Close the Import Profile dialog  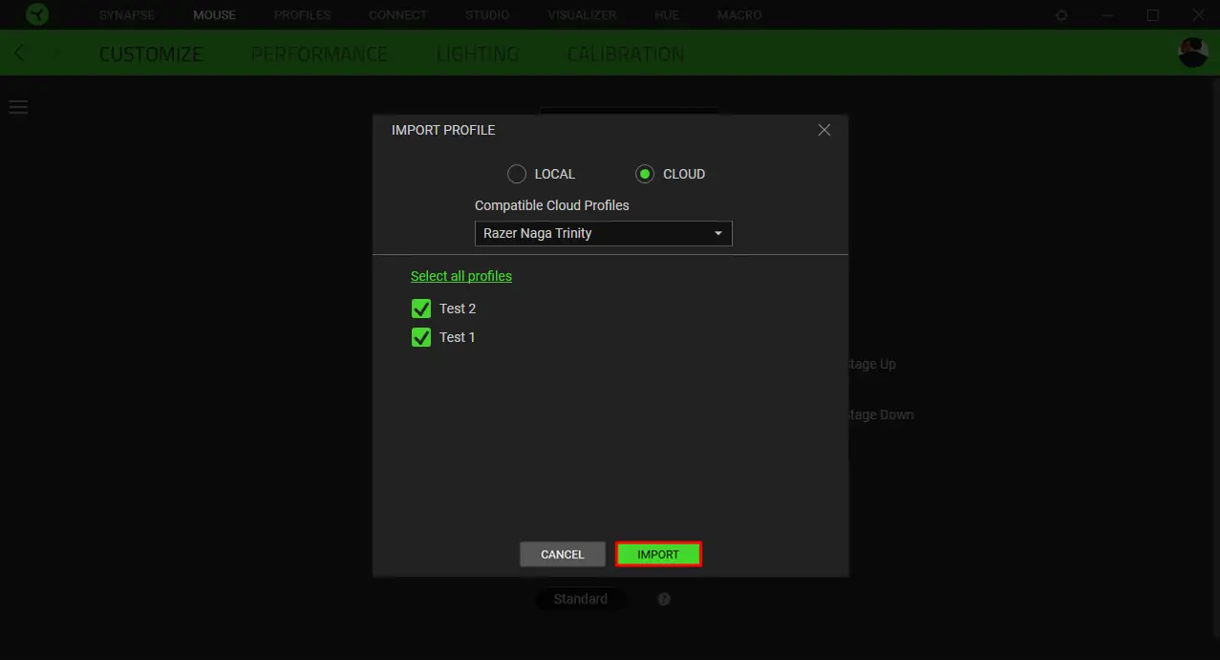[824, 130]
